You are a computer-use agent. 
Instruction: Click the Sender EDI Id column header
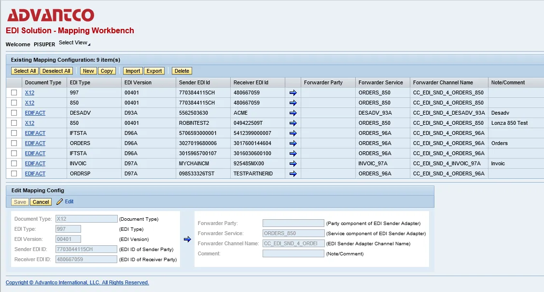(194, 82)
